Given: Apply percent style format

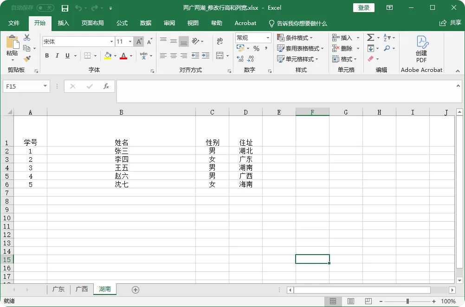Looking at the screenshot, I should point(257,48).
